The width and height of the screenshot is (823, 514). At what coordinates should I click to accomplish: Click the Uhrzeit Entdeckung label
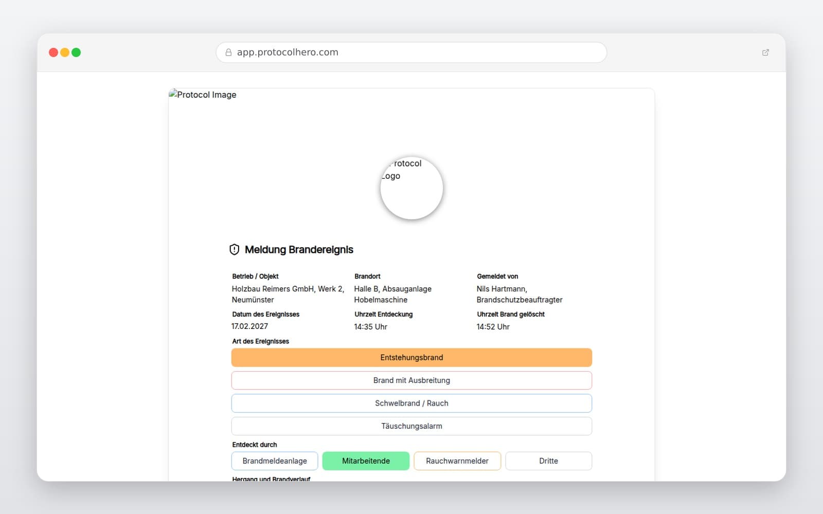384,315
